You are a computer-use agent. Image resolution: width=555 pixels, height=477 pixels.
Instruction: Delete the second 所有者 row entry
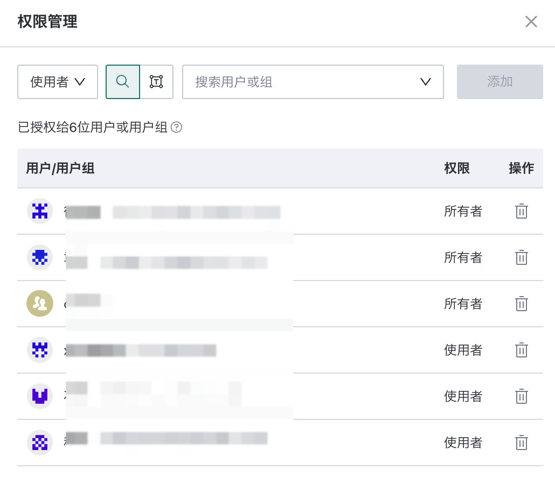[522, 257]
